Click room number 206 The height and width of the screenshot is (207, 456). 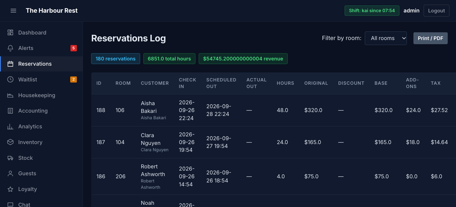click(x=120, y=176)
